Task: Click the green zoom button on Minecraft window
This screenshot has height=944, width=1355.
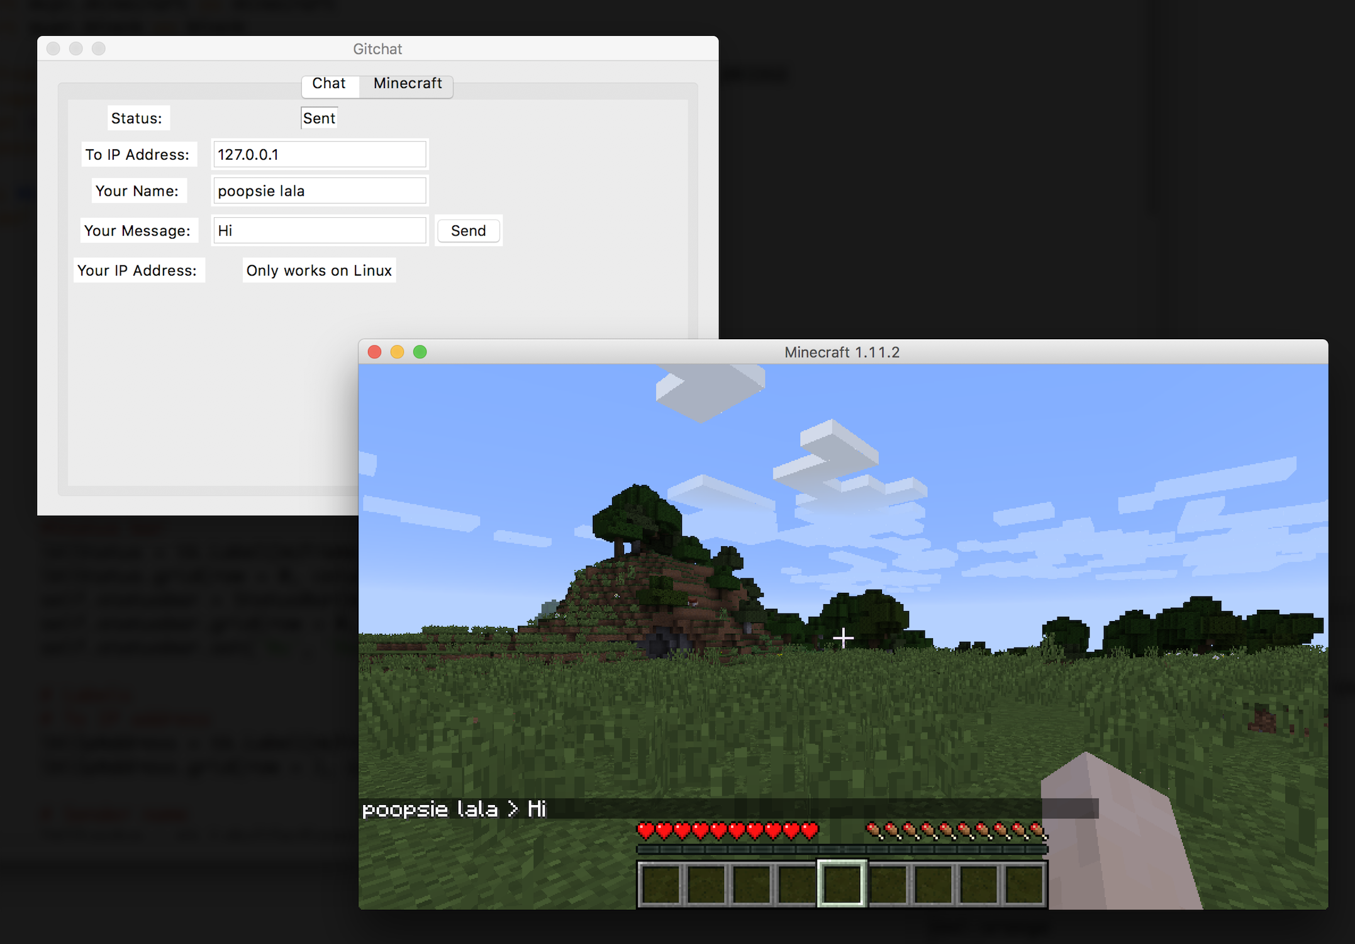Action: 420,352
